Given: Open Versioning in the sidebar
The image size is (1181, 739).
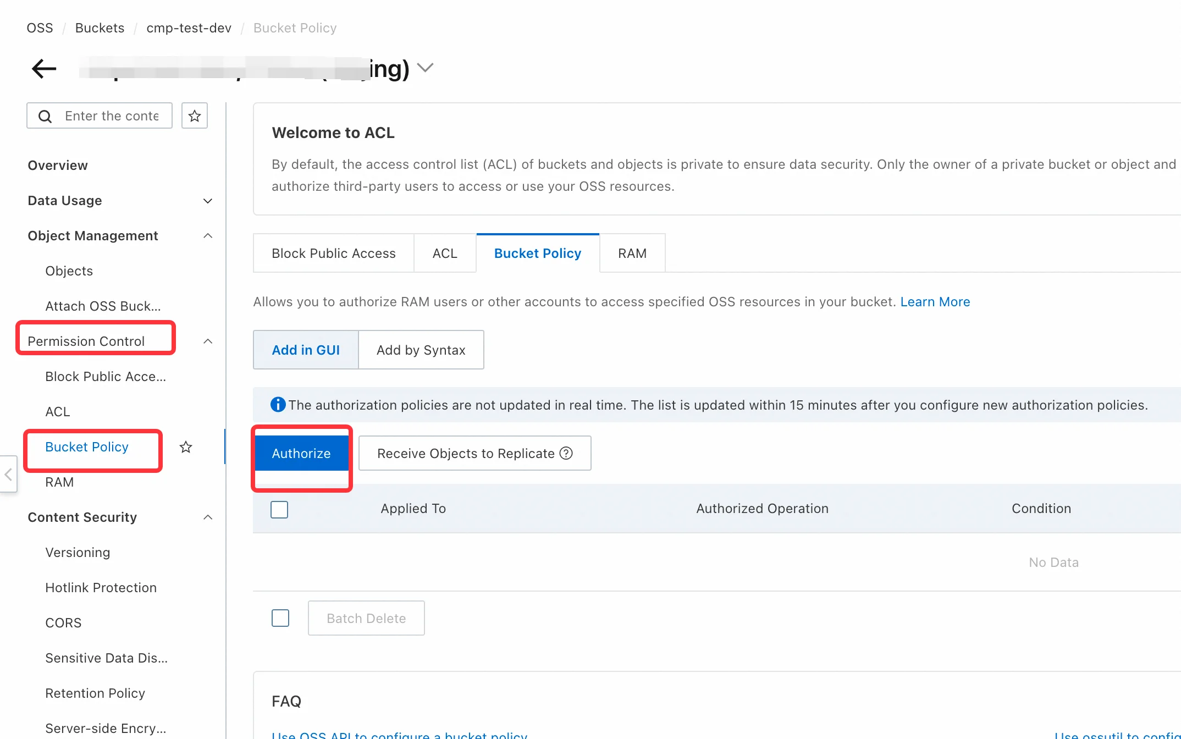Looking at the screenshot, I should tap(78, 553).
